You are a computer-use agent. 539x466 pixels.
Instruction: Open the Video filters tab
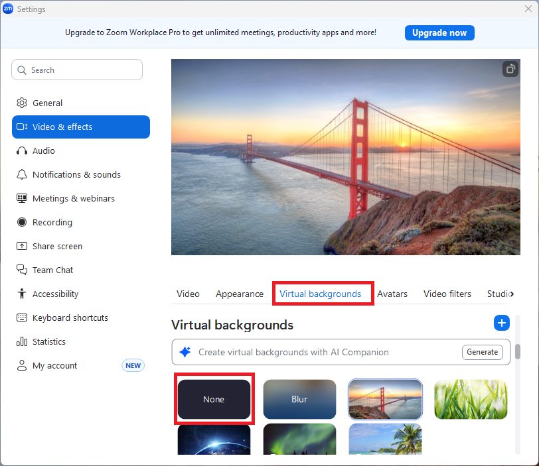(x=447, y=294)
